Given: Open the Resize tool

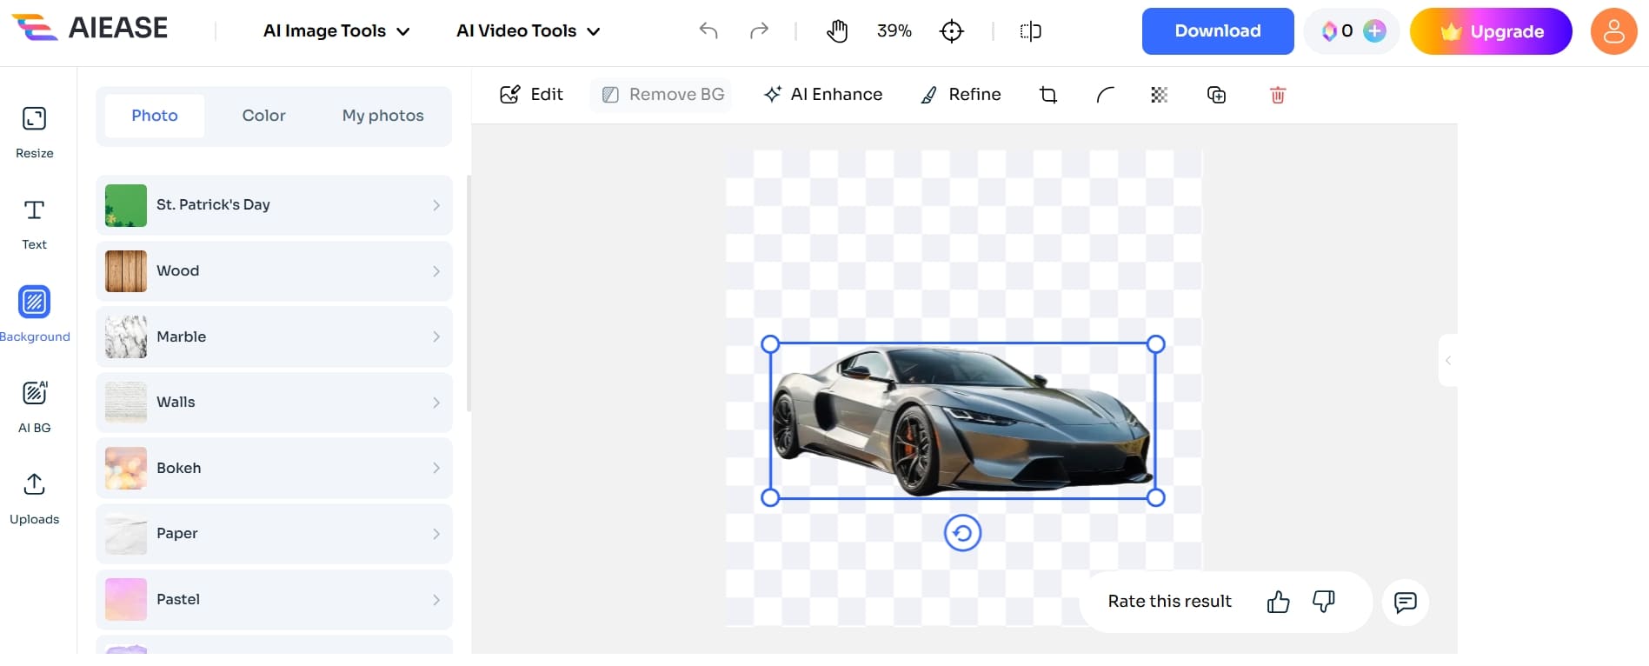Looking at the screenshot, I should [35, 132].
